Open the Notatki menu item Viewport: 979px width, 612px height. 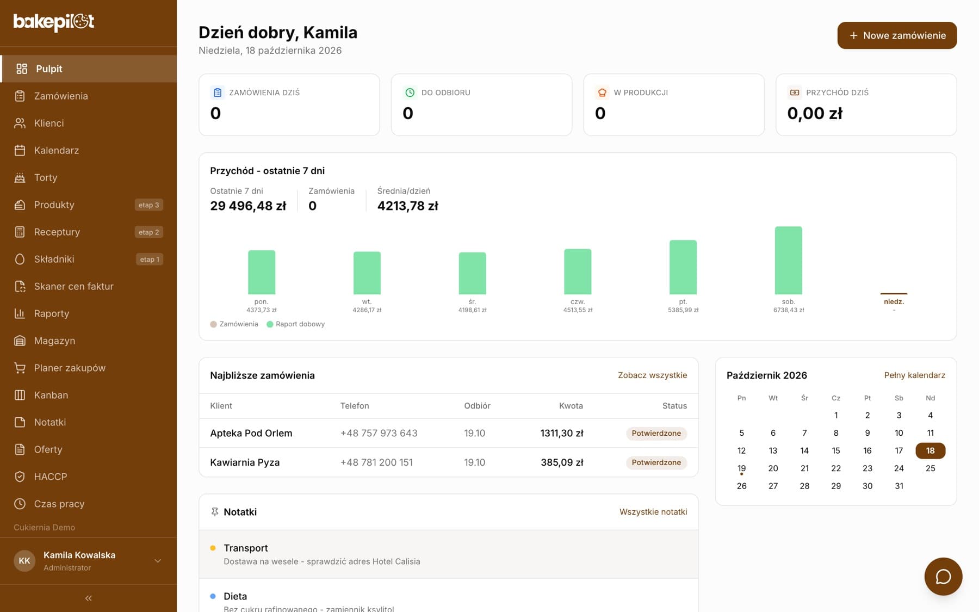[88, 422]
